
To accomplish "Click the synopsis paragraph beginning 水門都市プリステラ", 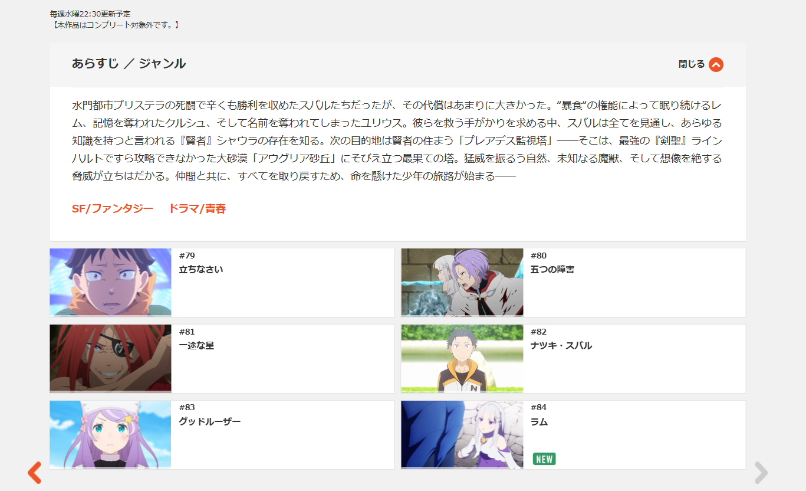I will point(397,140).
